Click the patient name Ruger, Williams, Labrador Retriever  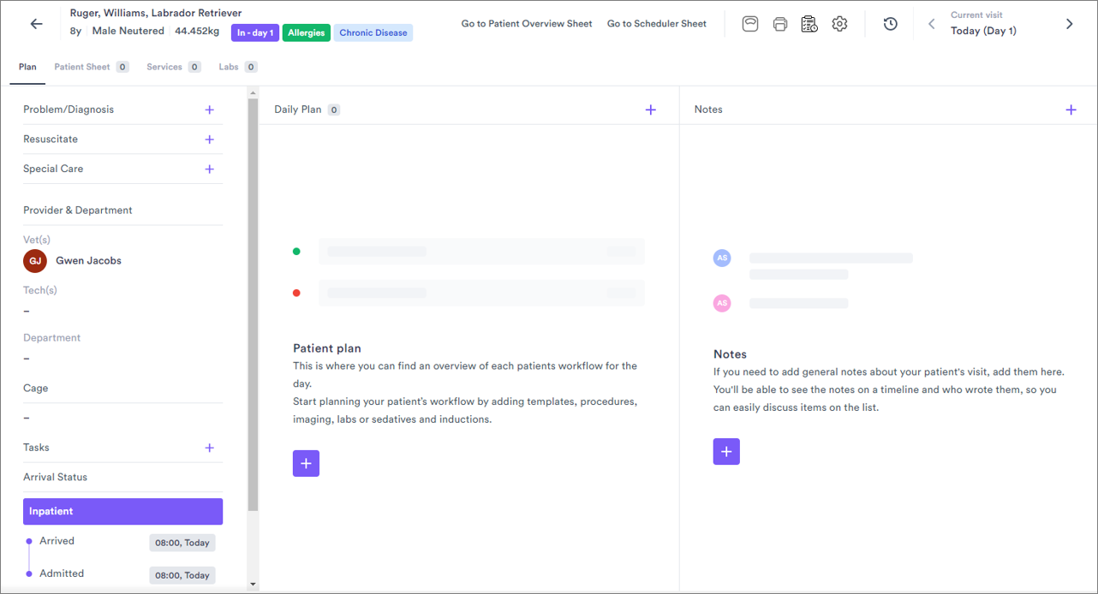coord(156,14)
